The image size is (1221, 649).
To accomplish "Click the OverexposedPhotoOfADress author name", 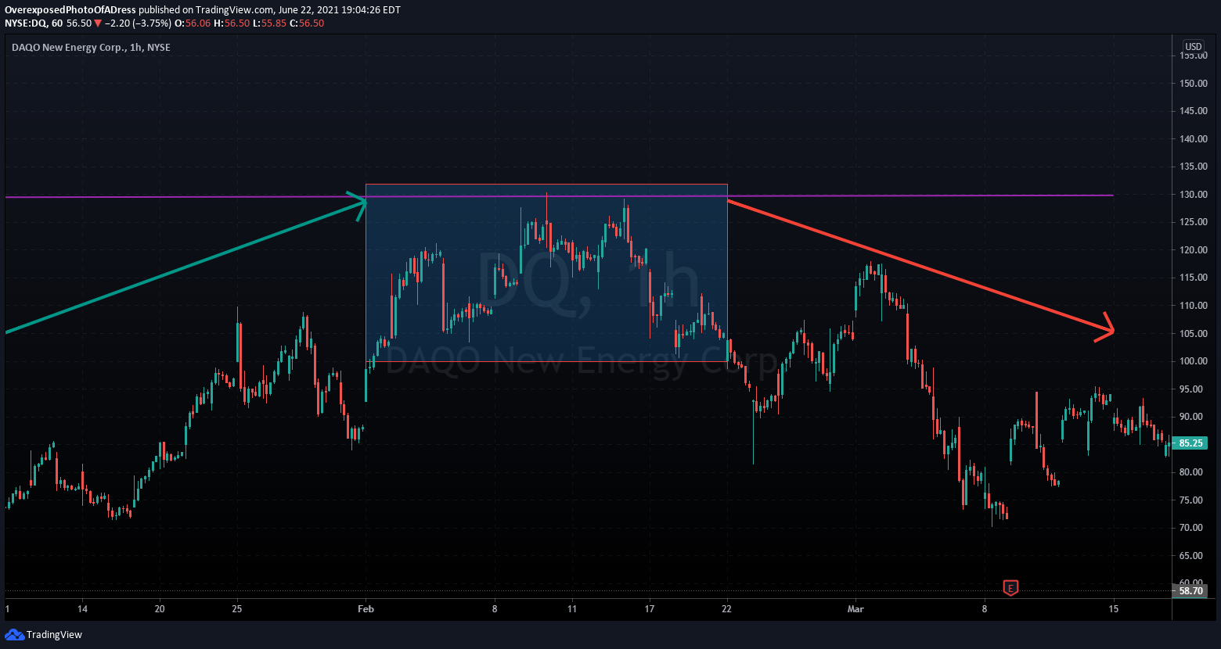I will [70, 10].
